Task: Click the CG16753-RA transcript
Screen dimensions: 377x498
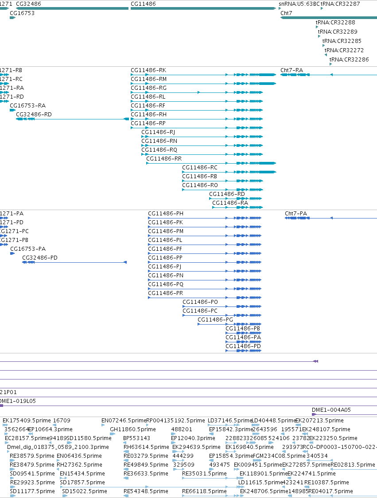Action: [x=13, y=110]
